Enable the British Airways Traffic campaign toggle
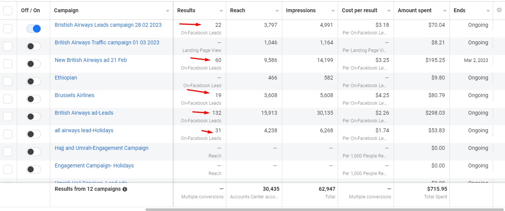505x211 pixels. coord(34,46)
